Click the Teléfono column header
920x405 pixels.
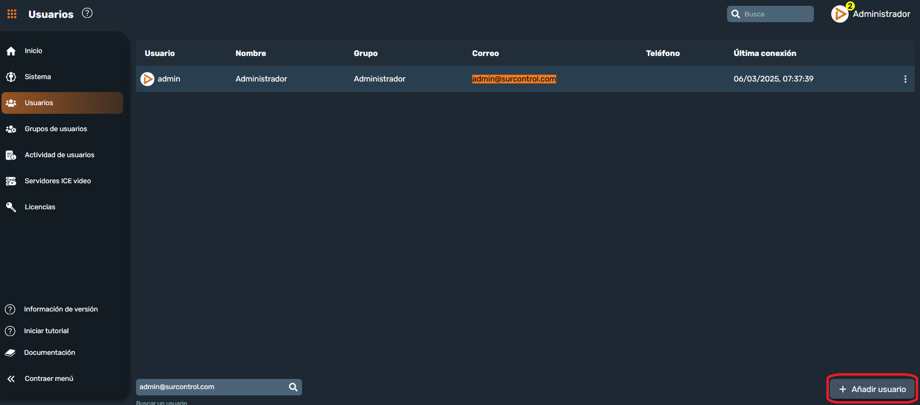click(663, 53)
